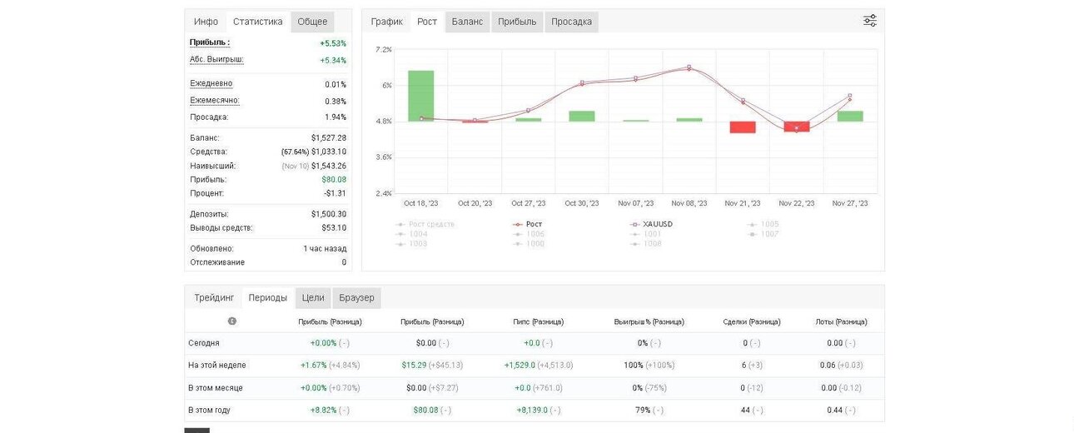Viewport: 1074px width, 433px height.
Task: Click the underlined Абс. Выигрыш label
Action: click(216, 60)
